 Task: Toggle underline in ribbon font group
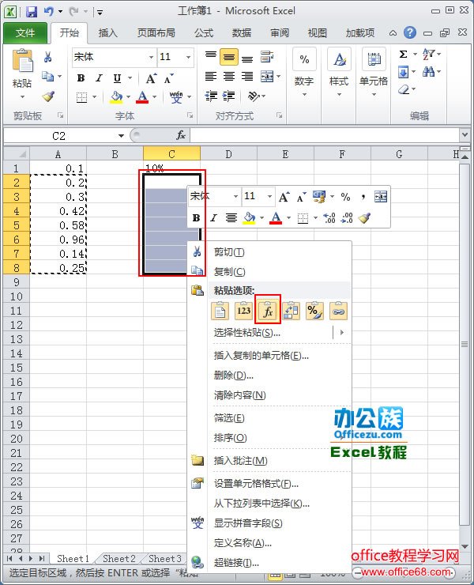click(117, 78)
